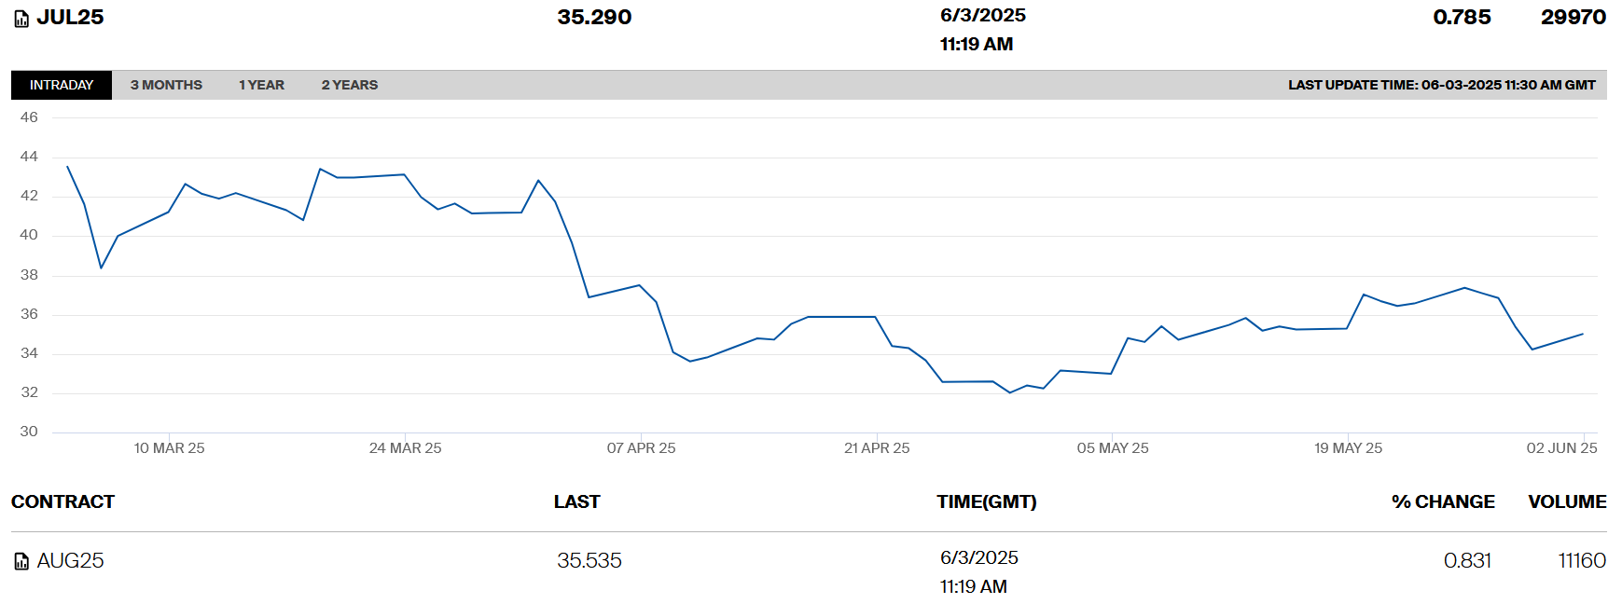The image size is (1622, 604).
Task: Click the JUL25 contract name
Action: [70, 18]
